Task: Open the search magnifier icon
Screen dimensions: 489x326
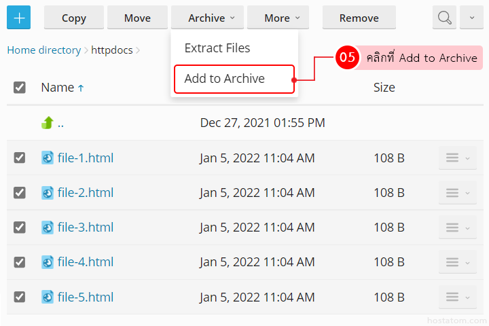Action: [x=445, y=18]
